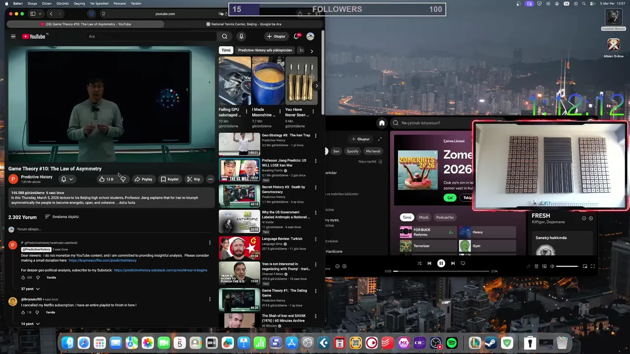Toggle connect-to-device icon in Spotify
This screenshot has height=354, width=630.
tap(544, 266)
